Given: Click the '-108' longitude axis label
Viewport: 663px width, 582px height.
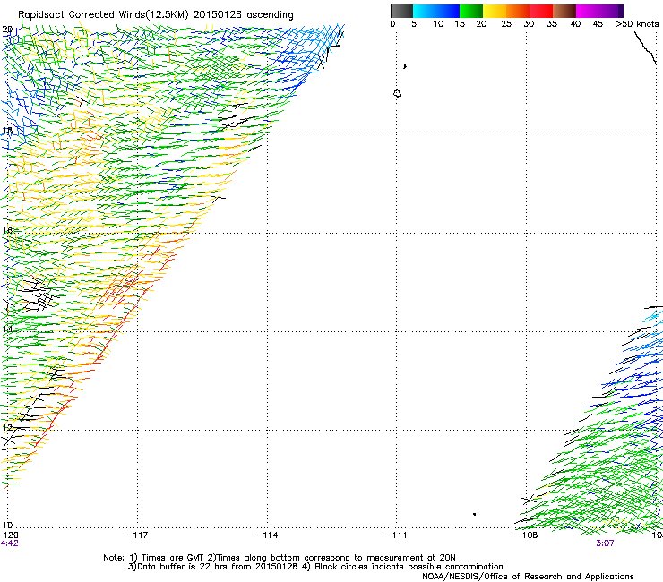Looking at the screenshot, I should [x=527, y=535].
